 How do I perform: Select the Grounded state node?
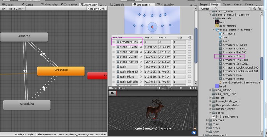pos(61,71)
